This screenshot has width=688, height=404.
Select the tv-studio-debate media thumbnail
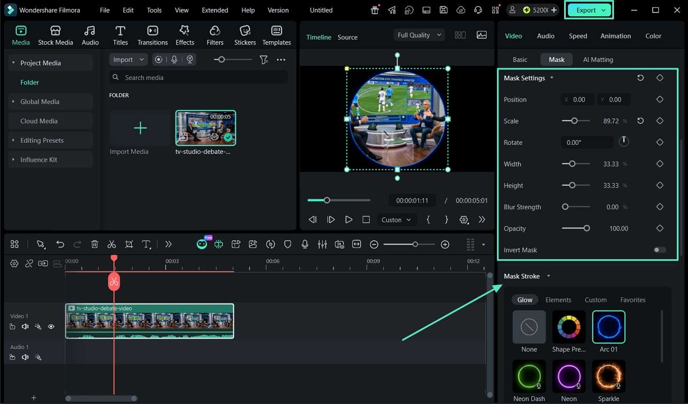click(x=206, y=128)
